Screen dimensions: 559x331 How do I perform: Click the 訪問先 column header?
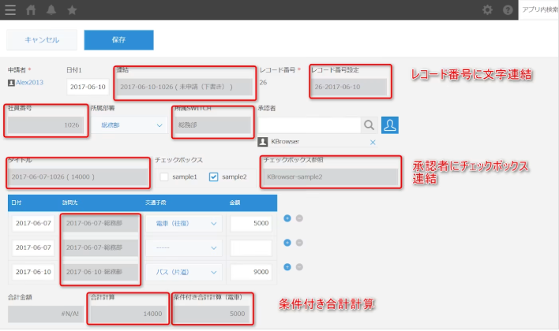69,203
